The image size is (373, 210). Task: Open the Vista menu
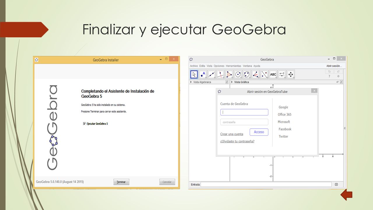pyautogui.click(x=210, y=66)
